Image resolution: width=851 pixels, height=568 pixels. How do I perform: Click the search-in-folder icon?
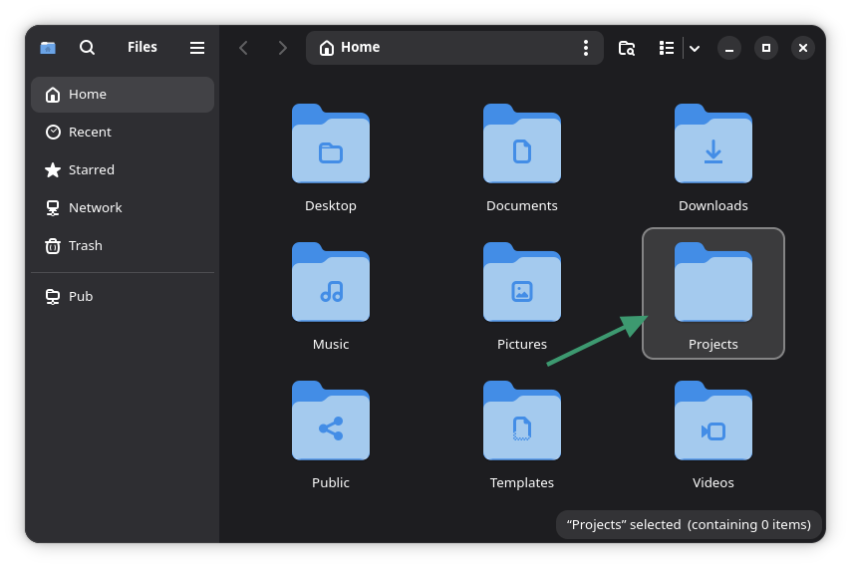627,48
